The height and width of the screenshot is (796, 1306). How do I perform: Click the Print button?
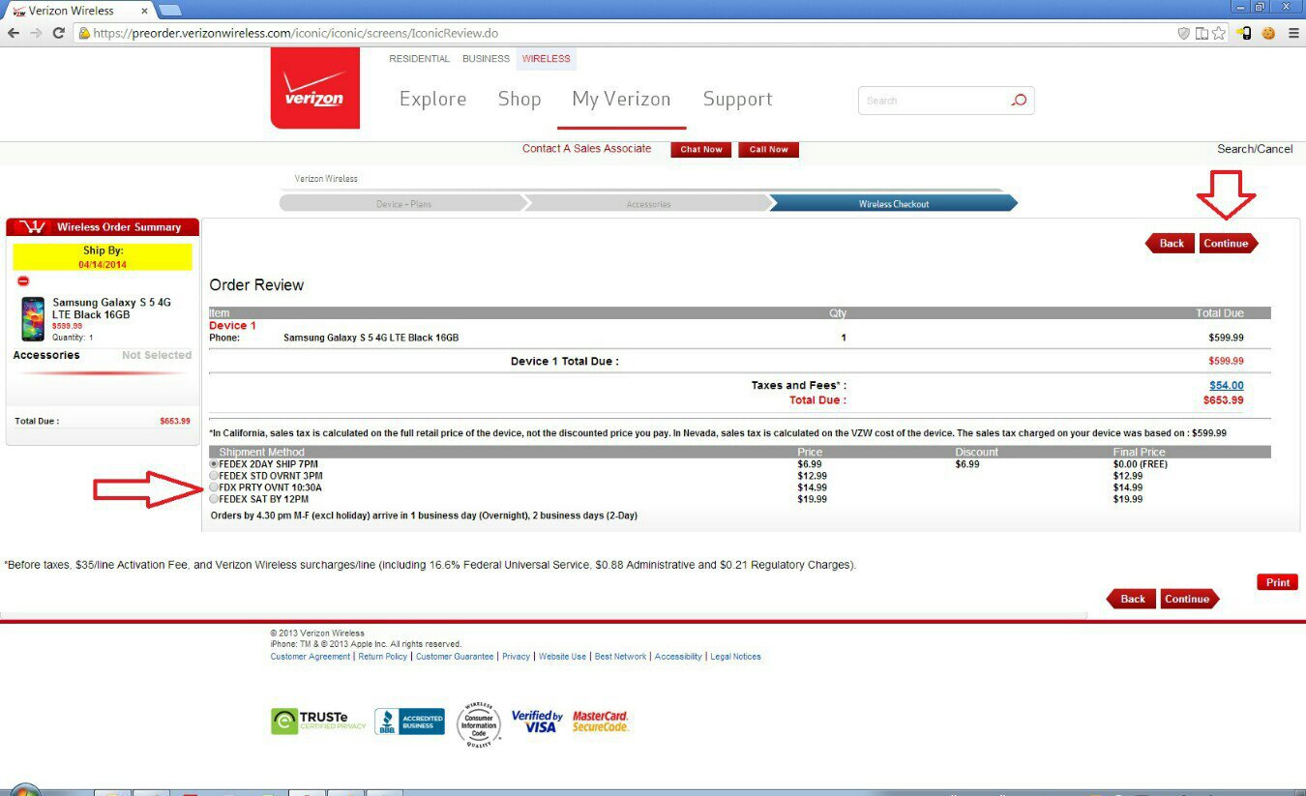(1278, 582)
